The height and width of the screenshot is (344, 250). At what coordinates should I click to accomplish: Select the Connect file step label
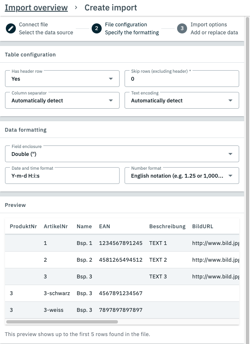click(x=33, y=24)
